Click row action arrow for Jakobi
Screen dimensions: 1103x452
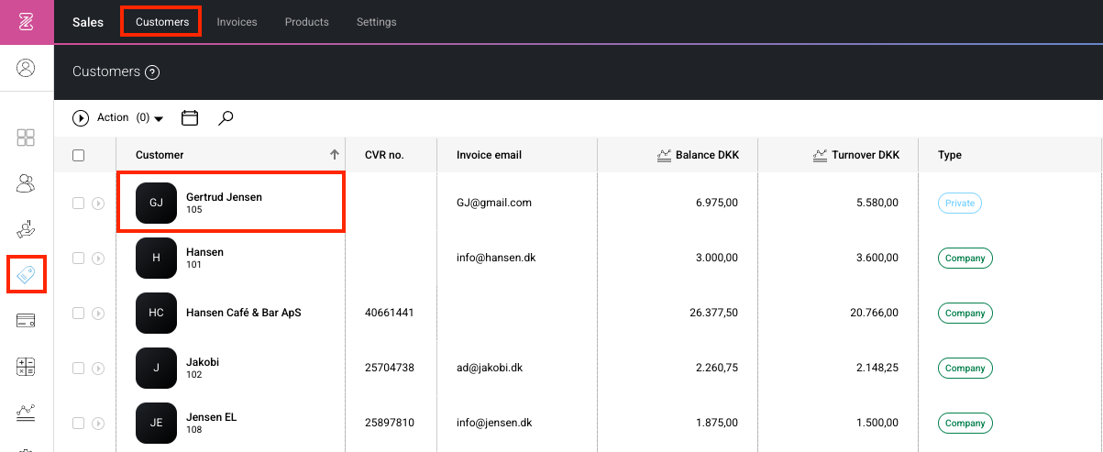98,369
